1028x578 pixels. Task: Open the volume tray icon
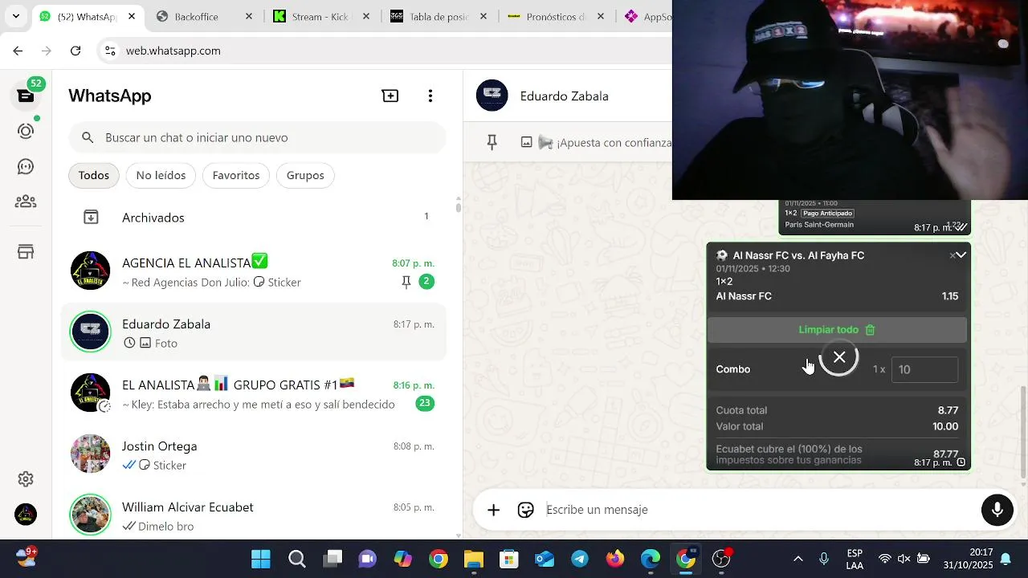904,559
